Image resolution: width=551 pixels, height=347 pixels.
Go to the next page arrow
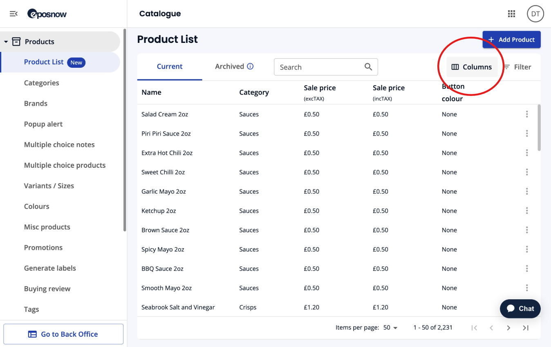click(x=508, y=328)
